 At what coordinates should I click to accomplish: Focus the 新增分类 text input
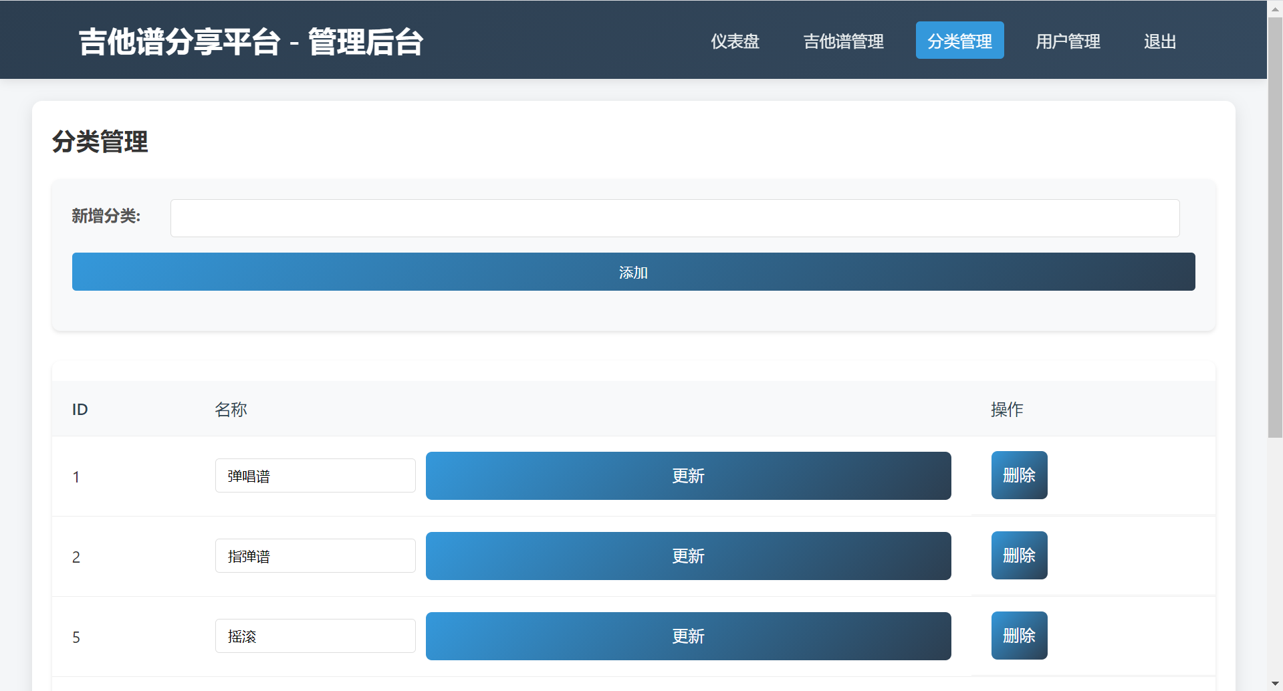pyautogui.click(x=675, y=218)
